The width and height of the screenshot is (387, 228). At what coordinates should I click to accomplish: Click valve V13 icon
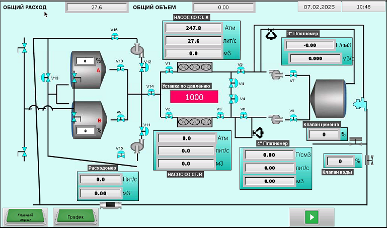point(46,78)
